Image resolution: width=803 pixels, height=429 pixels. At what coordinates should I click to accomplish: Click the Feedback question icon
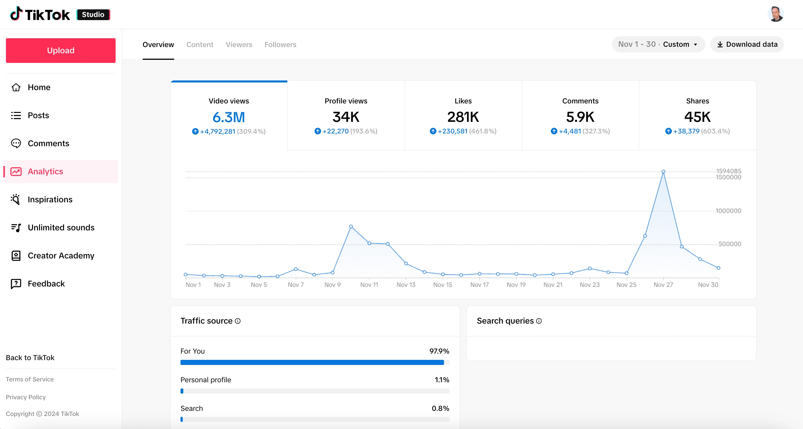click(x=16, y=284)
